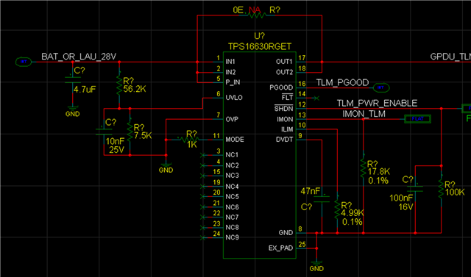Click the 0.1% tolerance under 4.99K

pyautogui.click(x=352, y=222)
